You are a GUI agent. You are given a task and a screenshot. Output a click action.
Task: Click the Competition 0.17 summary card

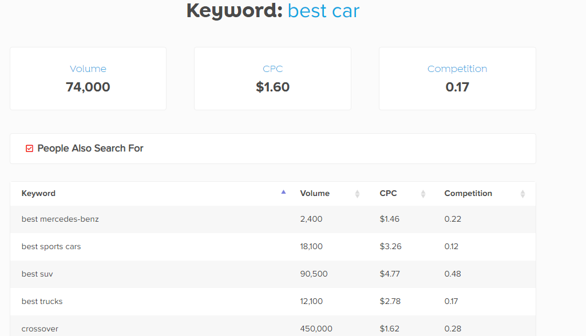457,79
